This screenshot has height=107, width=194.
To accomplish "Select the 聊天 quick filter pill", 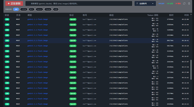I will pyautogui.click(x=31, y=9).
